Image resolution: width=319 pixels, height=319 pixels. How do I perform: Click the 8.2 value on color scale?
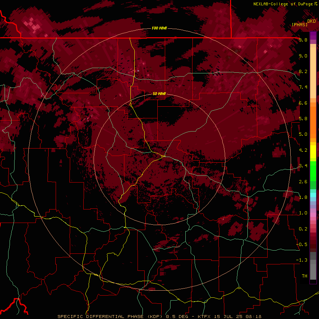(303, 71)
